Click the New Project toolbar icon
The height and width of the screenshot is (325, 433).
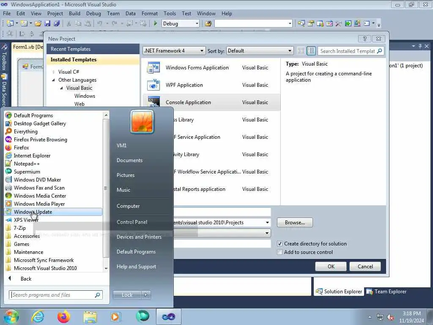click(10, 24)
